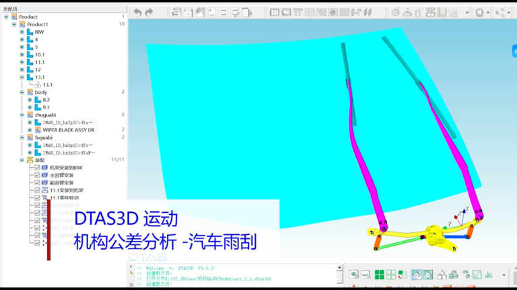
Task: Toggle the seventh assembly step checkbox
Action: tap(37, 213)
